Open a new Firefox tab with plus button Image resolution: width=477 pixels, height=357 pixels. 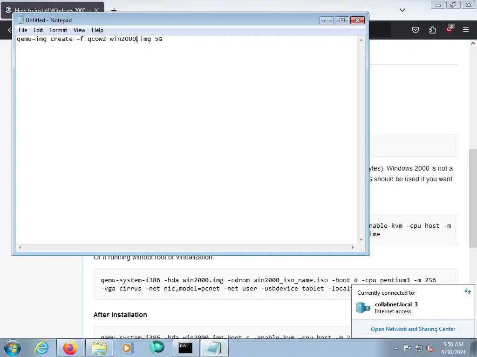[114, 10]
